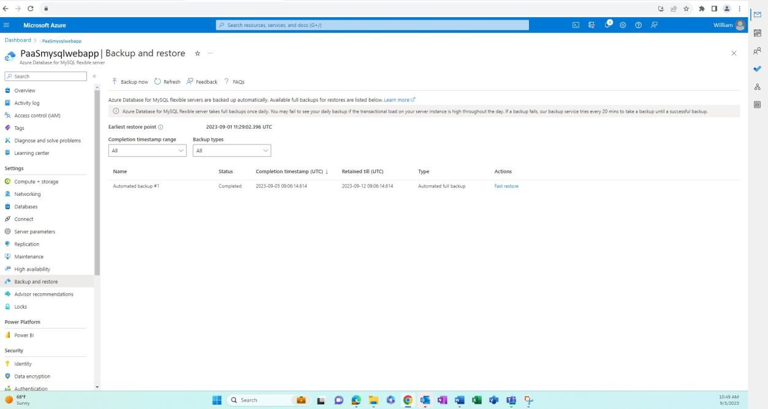The width and height of the screenshot is (768, 409).
Task: Open the Azure portal settings gear
Action: 622,26
